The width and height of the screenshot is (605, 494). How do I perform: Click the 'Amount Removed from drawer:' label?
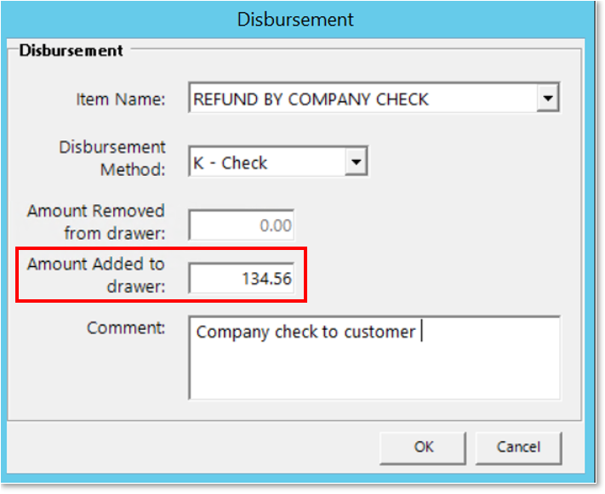coord(95,221)
